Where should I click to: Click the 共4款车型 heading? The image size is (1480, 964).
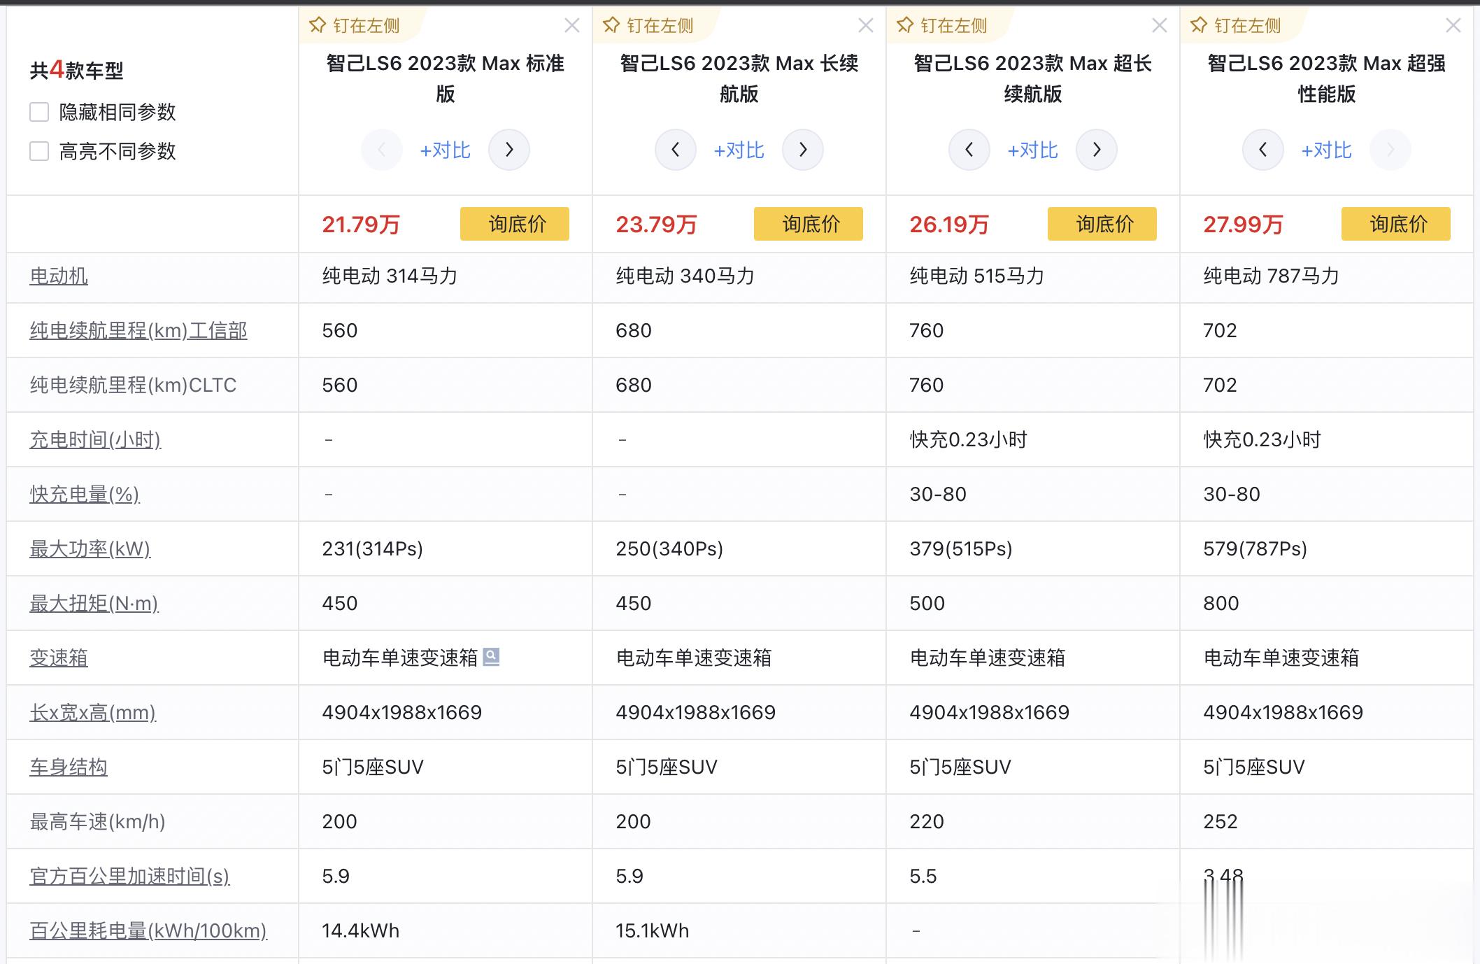coord(76,70)
